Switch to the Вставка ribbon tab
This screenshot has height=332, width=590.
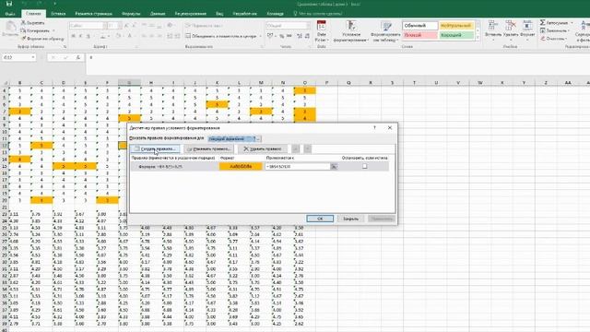58,14
